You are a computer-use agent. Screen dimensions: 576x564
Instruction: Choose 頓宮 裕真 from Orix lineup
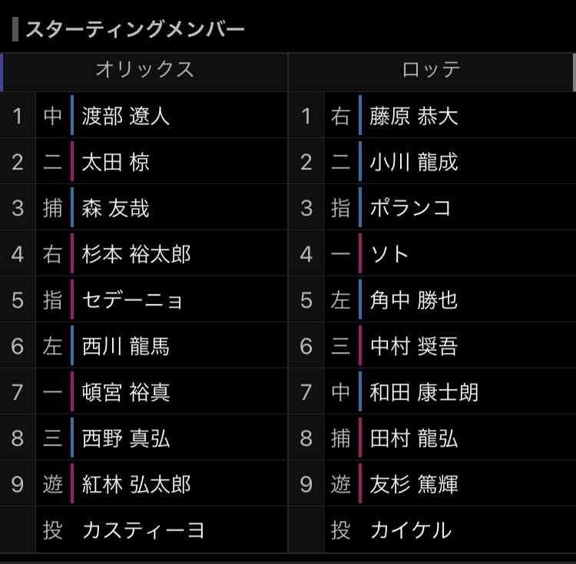click(x=126, y=392)
